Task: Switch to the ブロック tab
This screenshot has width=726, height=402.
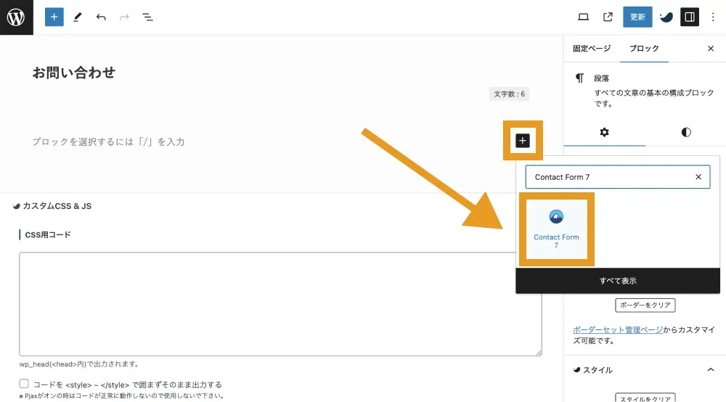Action: pos(644,49)
